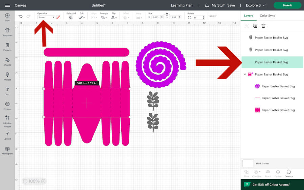Click the Undo arrow
This screenshot has height=190, width=304.
coord(21,17)
